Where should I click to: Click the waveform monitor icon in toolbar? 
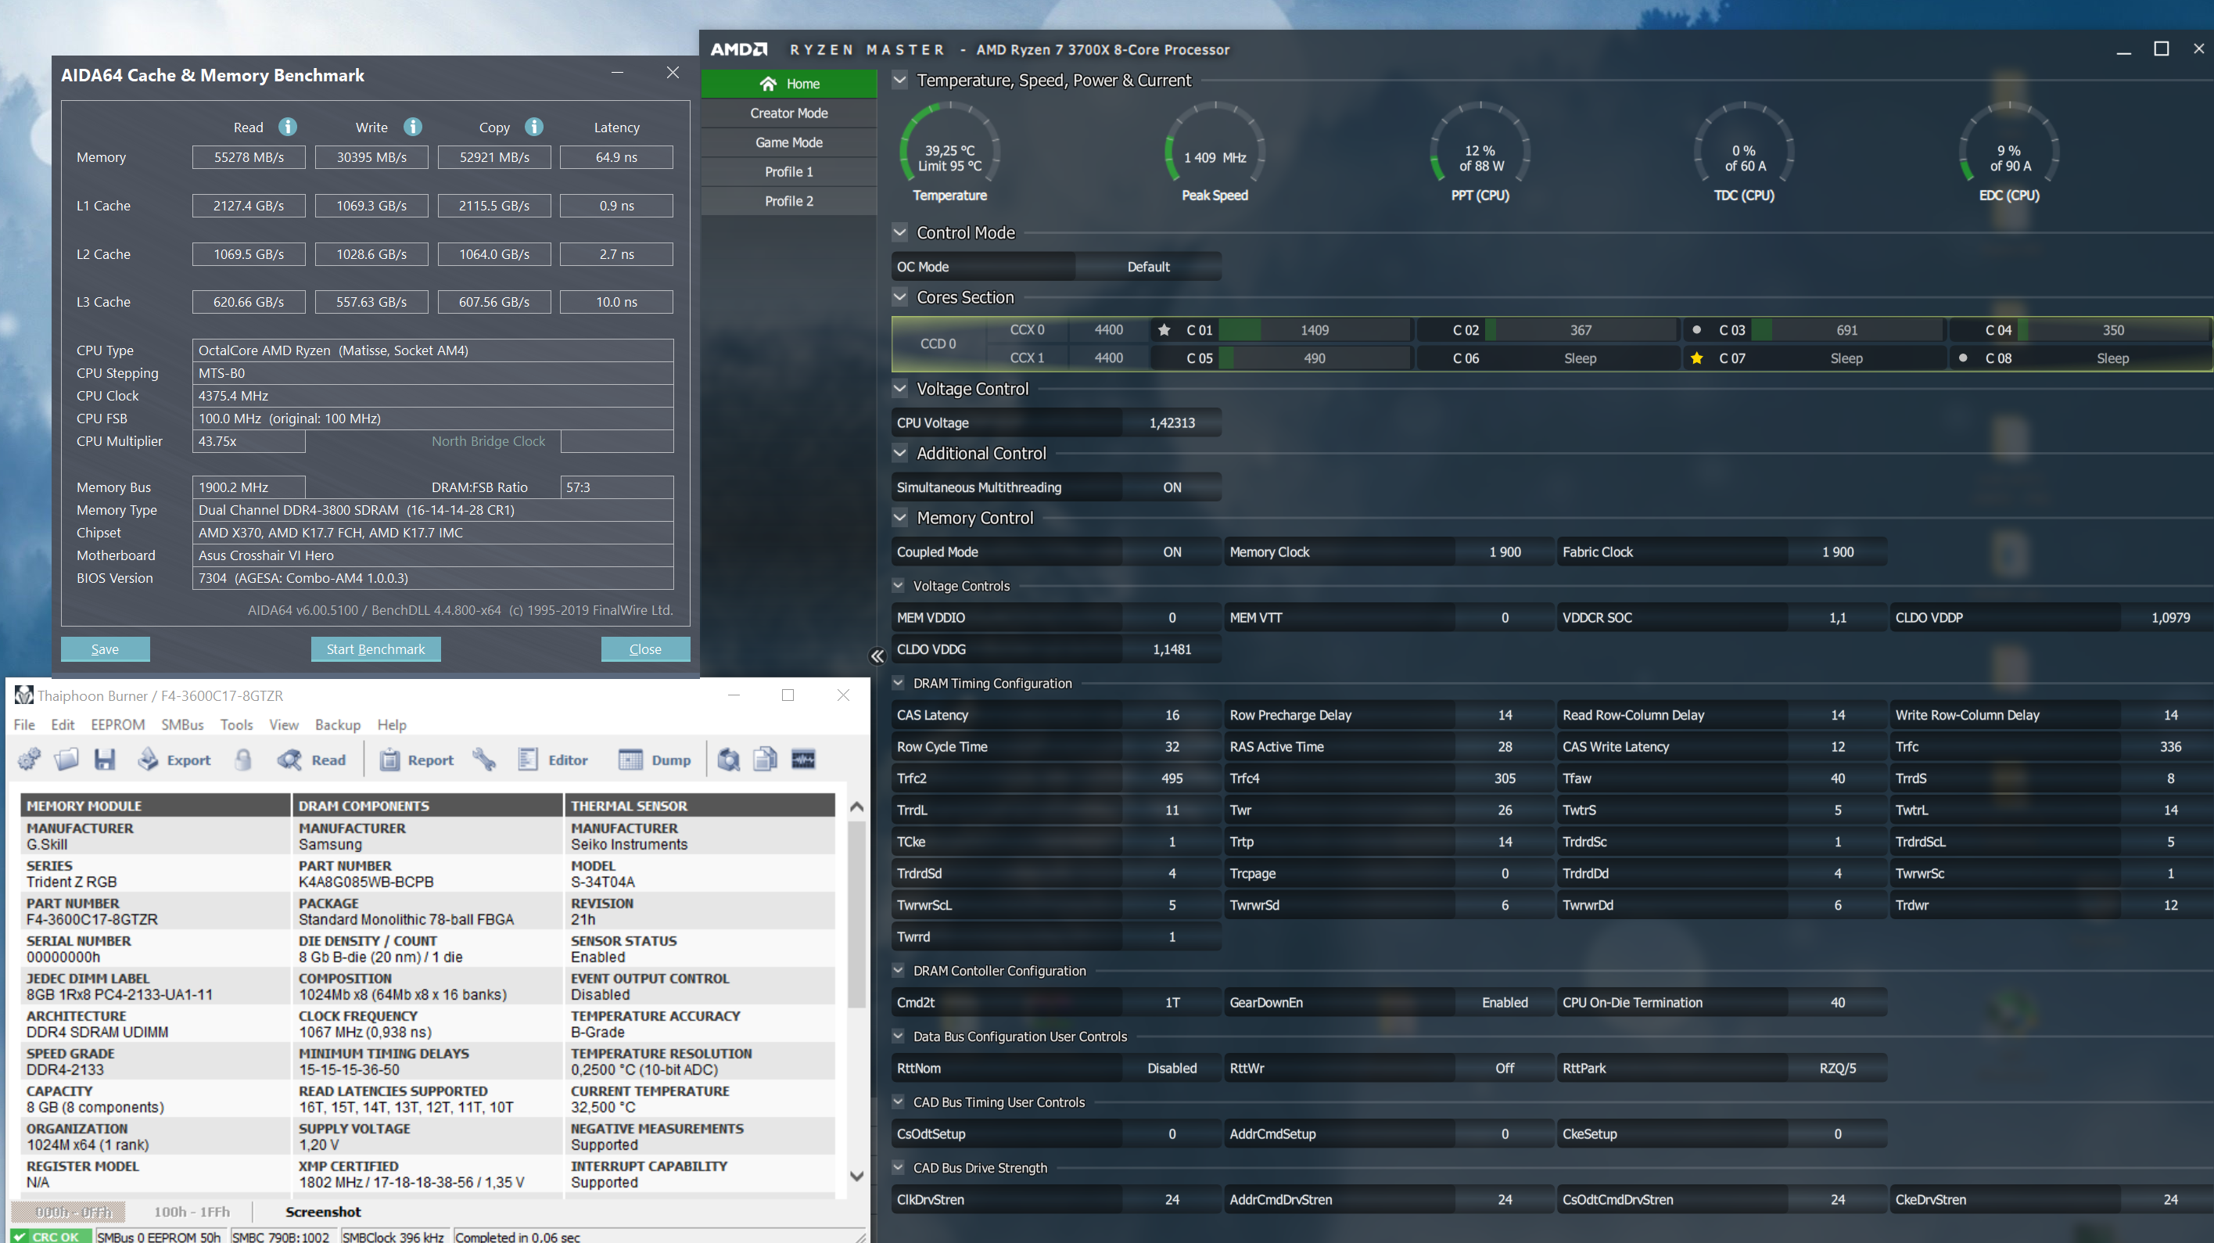click(802, 759)
